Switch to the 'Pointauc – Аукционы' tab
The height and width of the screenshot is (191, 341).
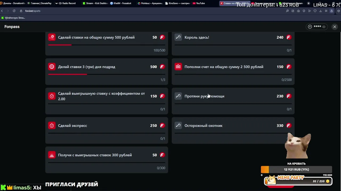tap(150, 3)
